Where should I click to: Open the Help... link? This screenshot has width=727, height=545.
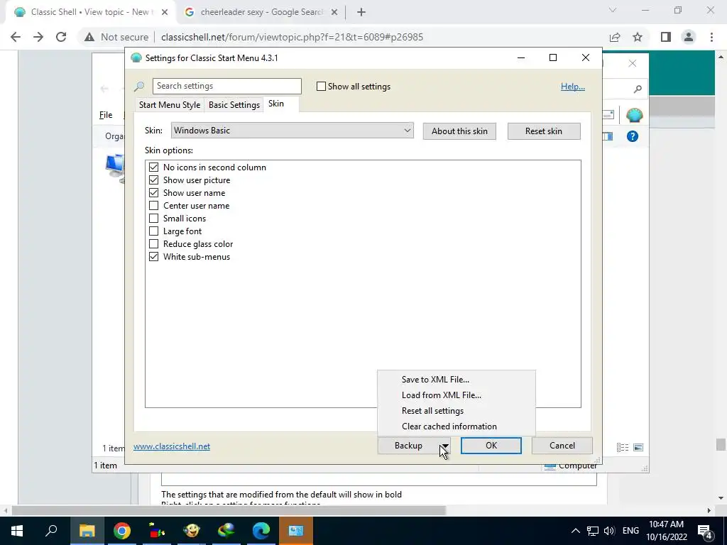point(573,87)
